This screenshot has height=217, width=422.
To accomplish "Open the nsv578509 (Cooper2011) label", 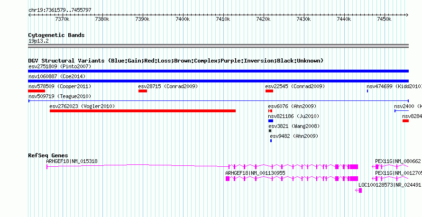I will (x=60, y=86).
